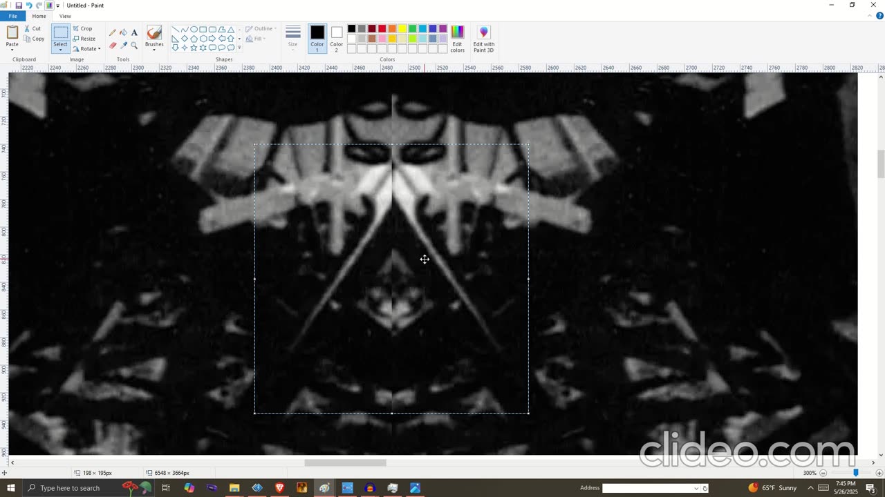885x497 pixels.
Task: Open the Brave browser taskbar icon
Action: click(279, 488)
